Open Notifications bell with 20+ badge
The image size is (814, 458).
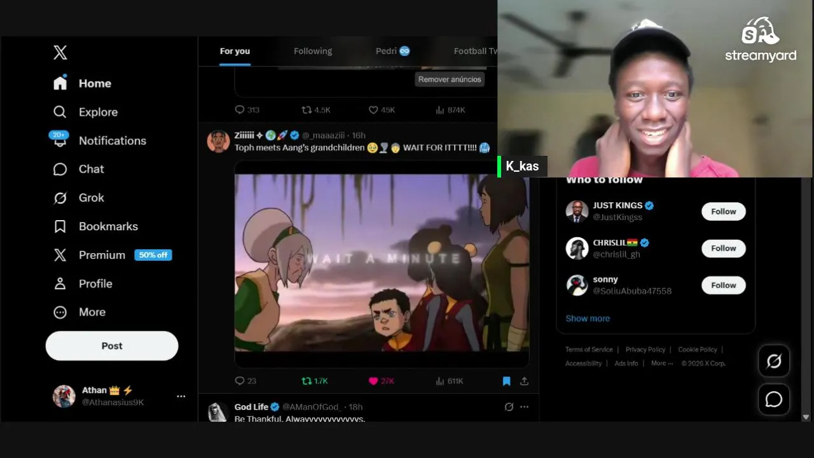pos(60,140)
